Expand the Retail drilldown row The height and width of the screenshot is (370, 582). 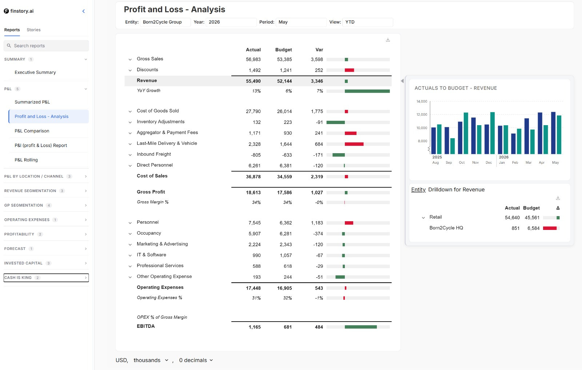pos(423,218)
